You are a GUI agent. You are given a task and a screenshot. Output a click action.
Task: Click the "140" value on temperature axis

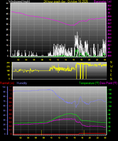coord(110,90)
